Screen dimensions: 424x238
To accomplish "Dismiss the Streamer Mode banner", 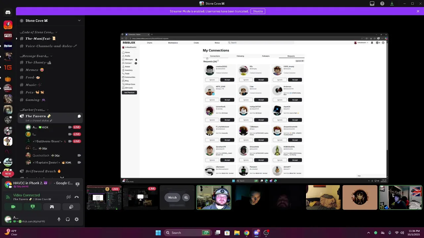I will (418, 11).
